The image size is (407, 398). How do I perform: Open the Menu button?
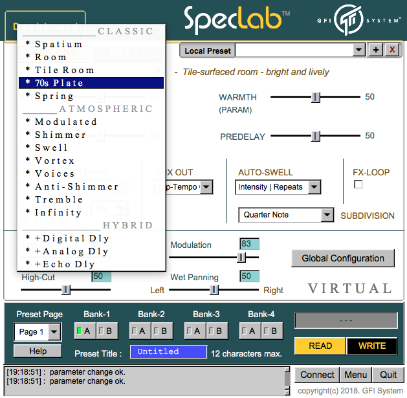355,375
